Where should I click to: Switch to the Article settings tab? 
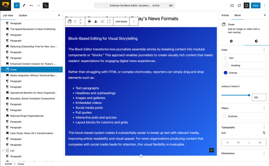[225, 15]
